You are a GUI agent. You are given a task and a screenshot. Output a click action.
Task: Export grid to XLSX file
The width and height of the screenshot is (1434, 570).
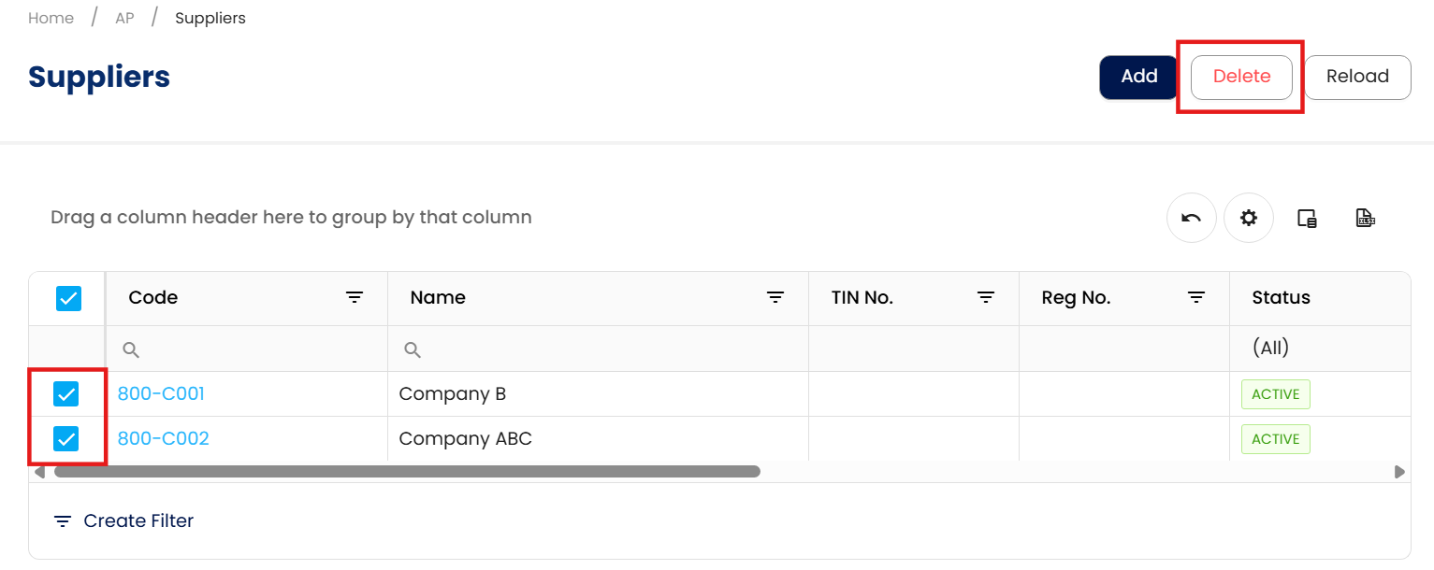click(1365, 218)
